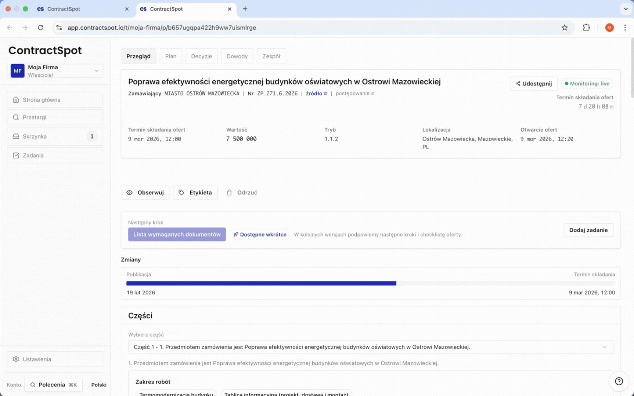Click the Dodaj zadanie button
Viewport: 634px width, 396px height.
(588, 230)
